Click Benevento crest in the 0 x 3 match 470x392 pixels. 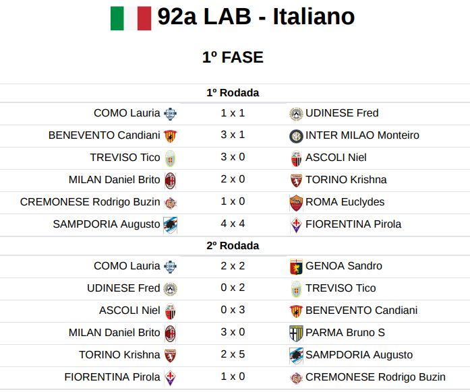click(296, 311)
